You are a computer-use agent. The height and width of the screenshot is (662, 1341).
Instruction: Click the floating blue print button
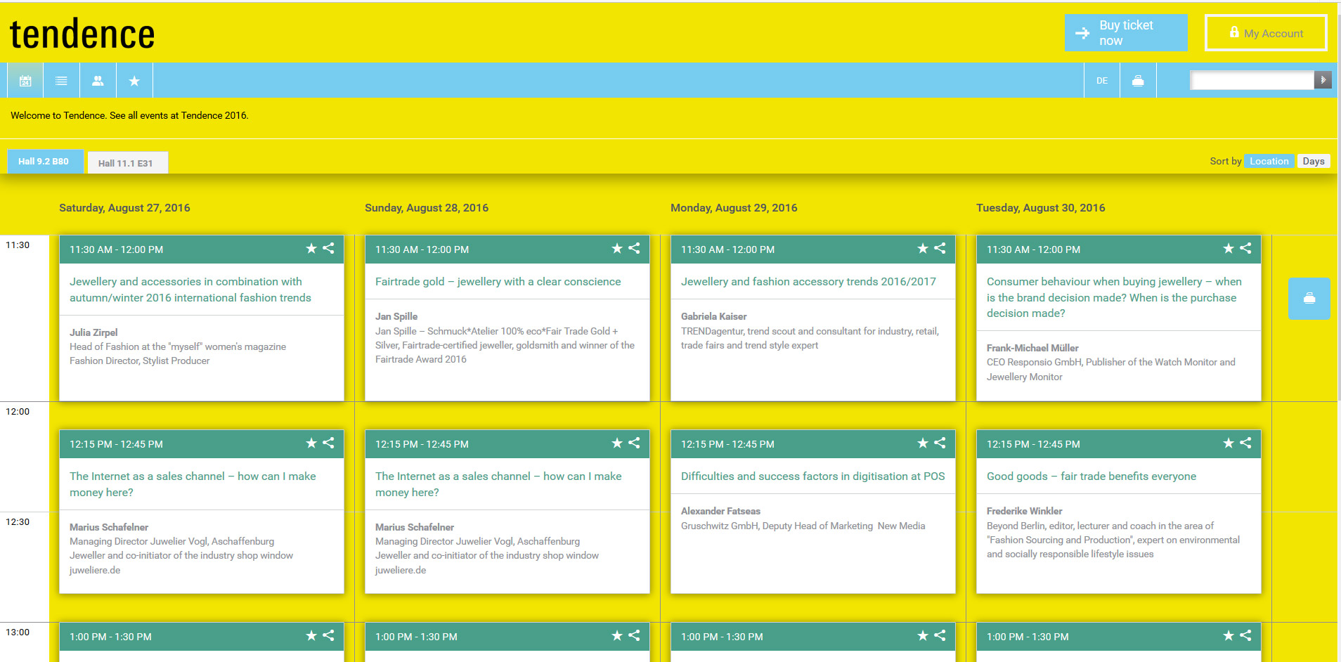[1309, 299]
